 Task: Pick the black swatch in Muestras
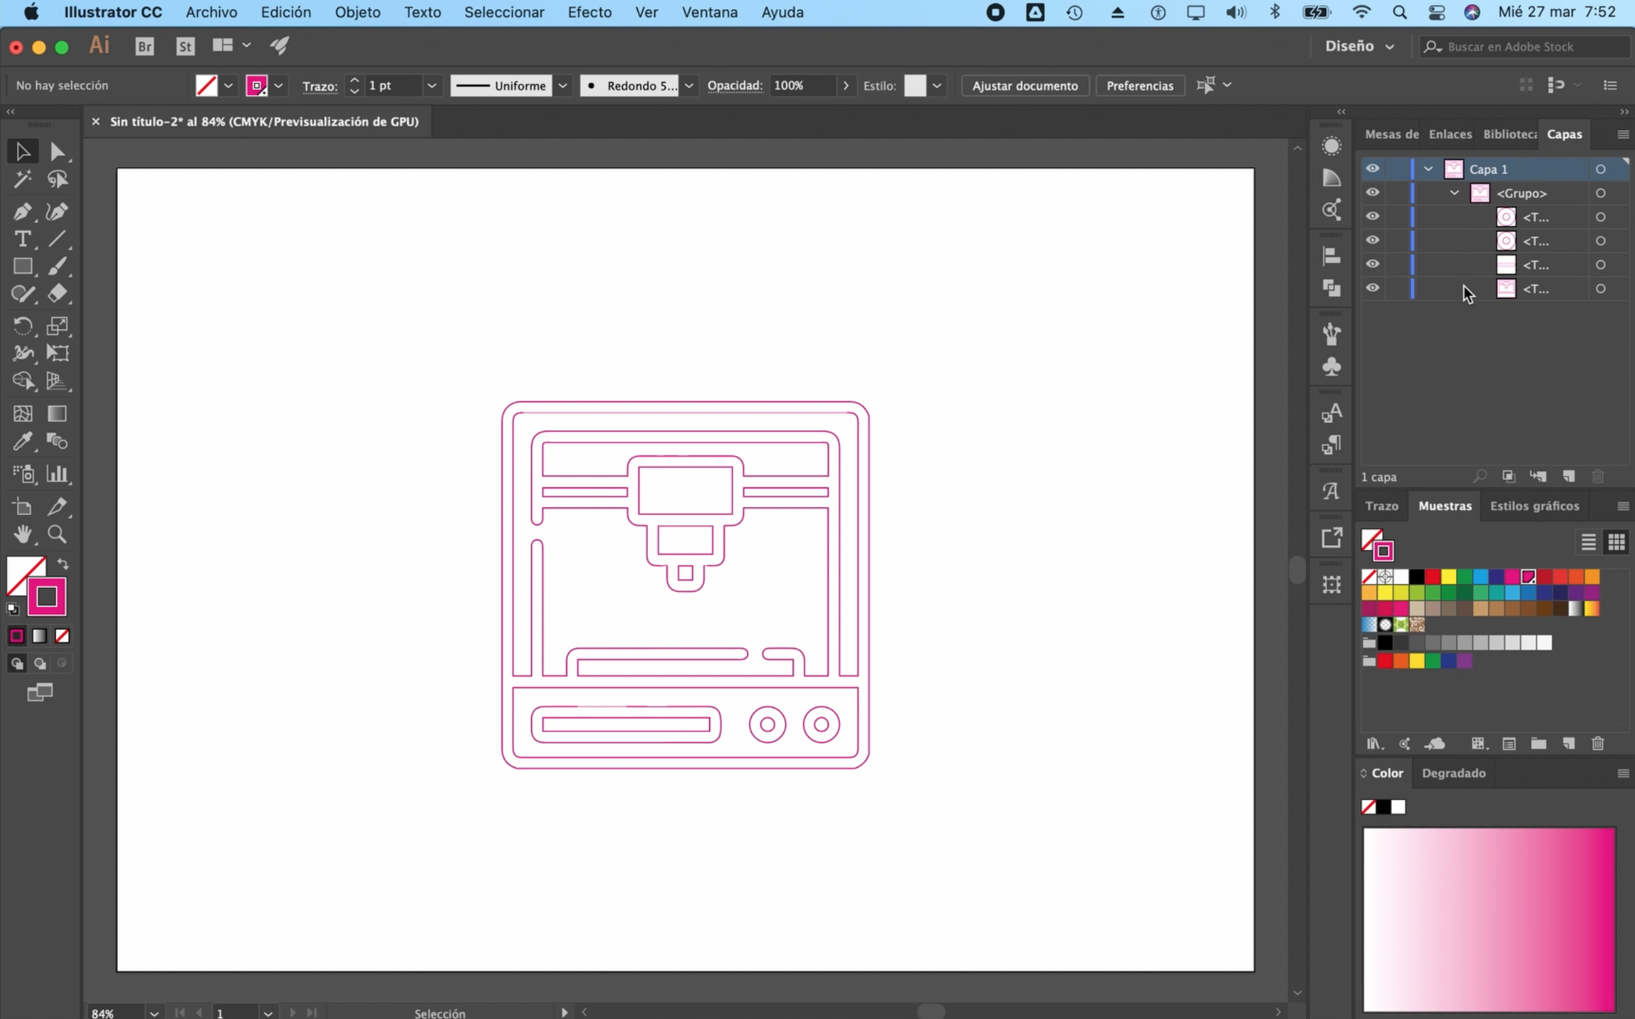pos(1416,577)
